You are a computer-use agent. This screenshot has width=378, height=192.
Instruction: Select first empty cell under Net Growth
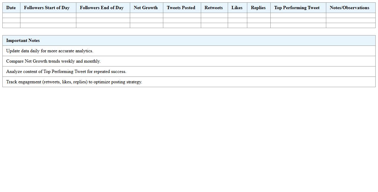click(146, 15)
